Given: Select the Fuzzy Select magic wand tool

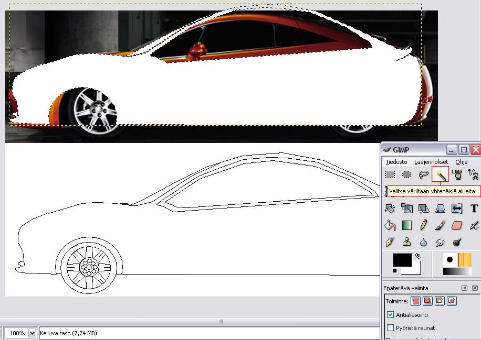Looking at the screenshot, I should [x=440, y=174].
